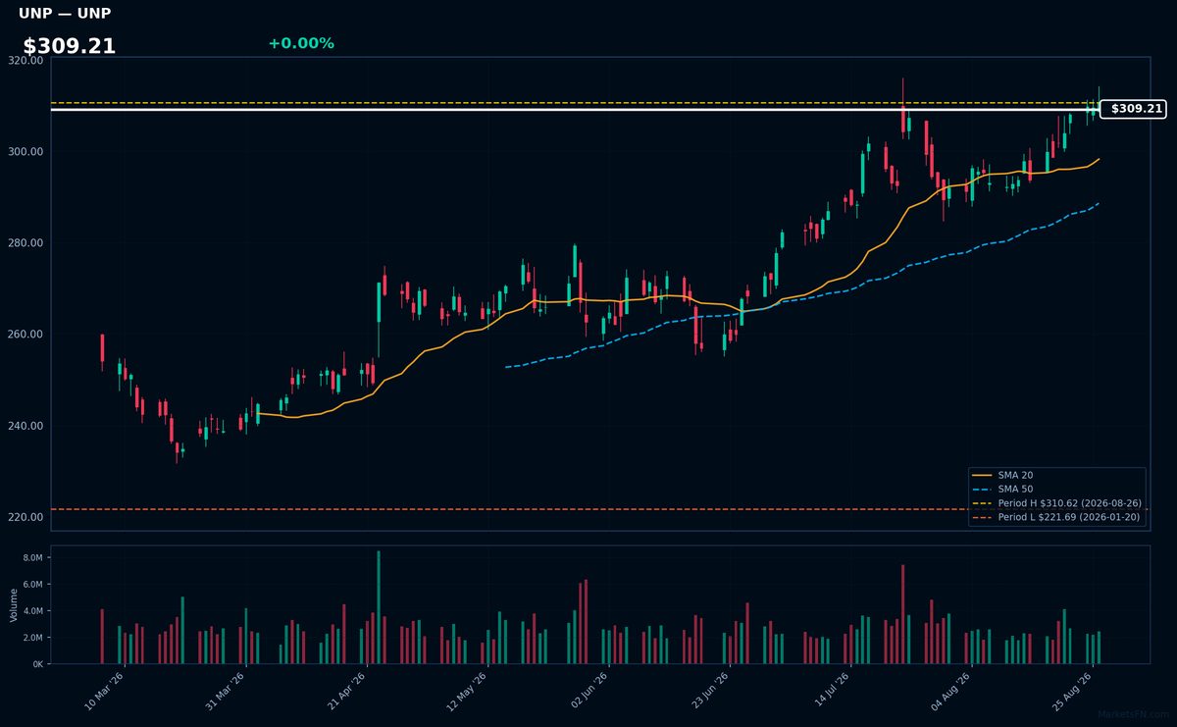Image resolution: width=1177 pixels, height=727 pixels.
Task: Click the 260.00 price axis label
Action: click(x=27, y=335)
